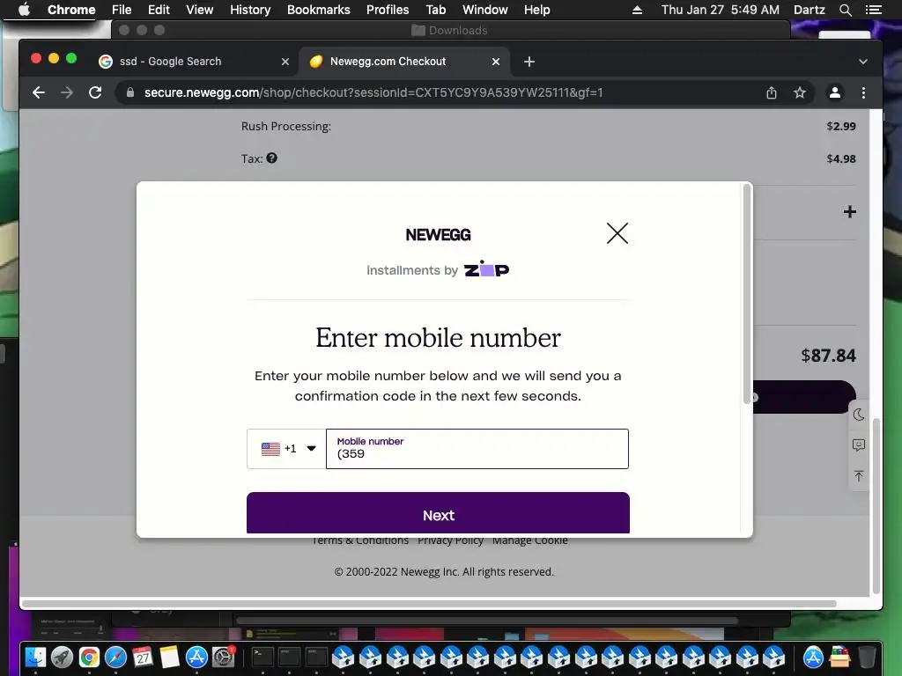Open Terms & Conditions link
This screenshot has height=676, width=902.
point(360,540)
